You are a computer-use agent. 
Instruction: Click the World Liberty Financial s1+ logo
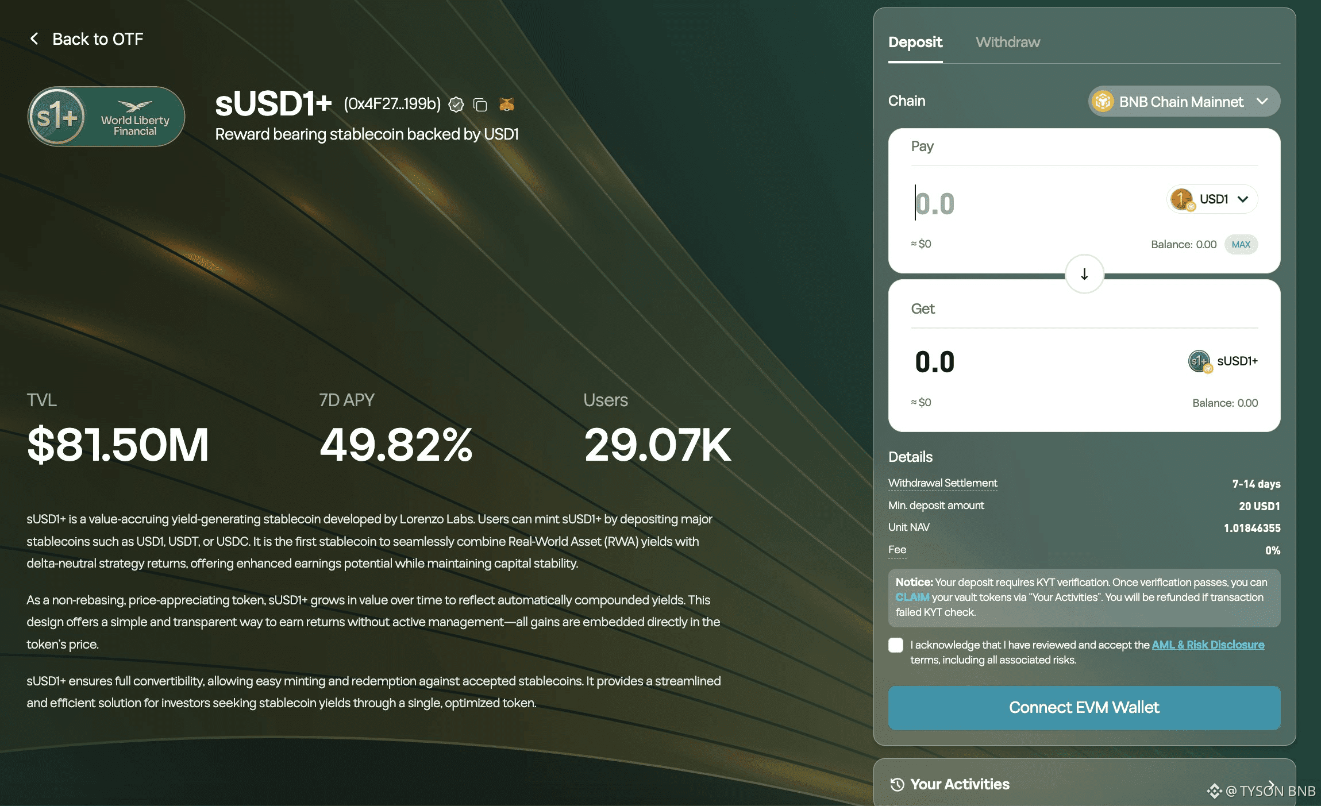pyautogui.click(x=106, y=117)
